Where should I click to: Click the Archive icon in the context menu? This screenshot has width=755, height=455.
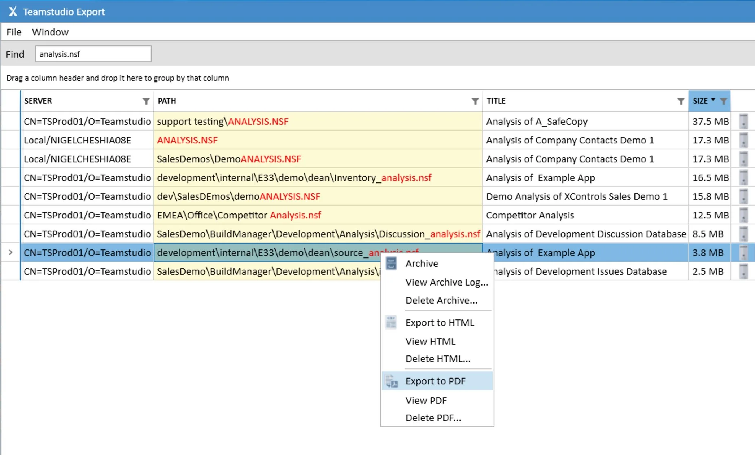pos(391,263)
